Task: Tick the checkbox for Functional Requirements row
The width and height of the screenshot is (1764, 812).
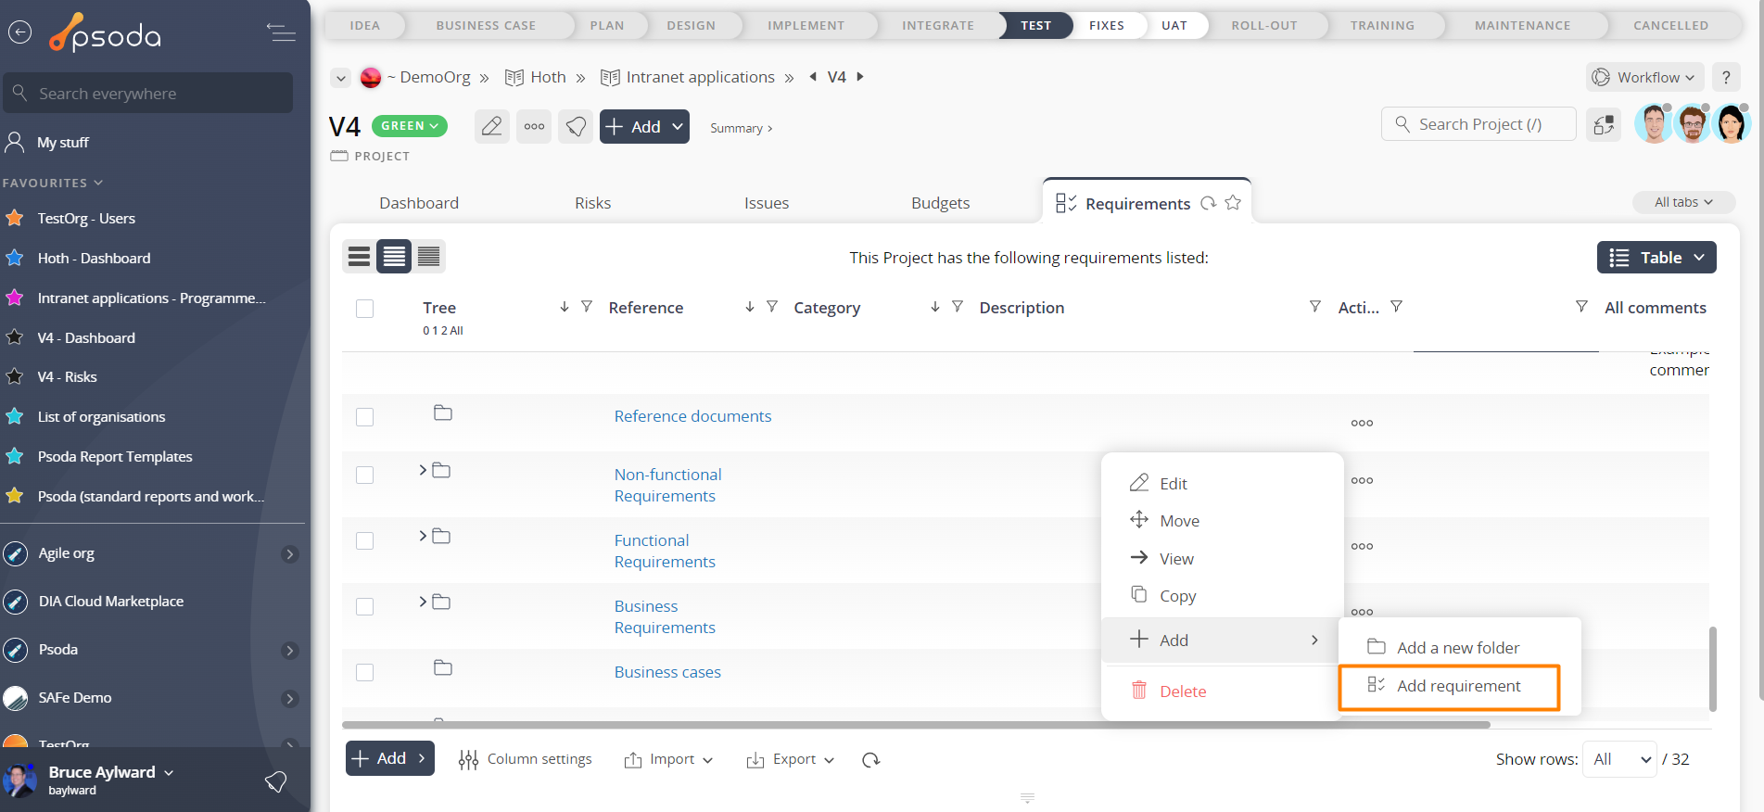Action: coord(365,540)
